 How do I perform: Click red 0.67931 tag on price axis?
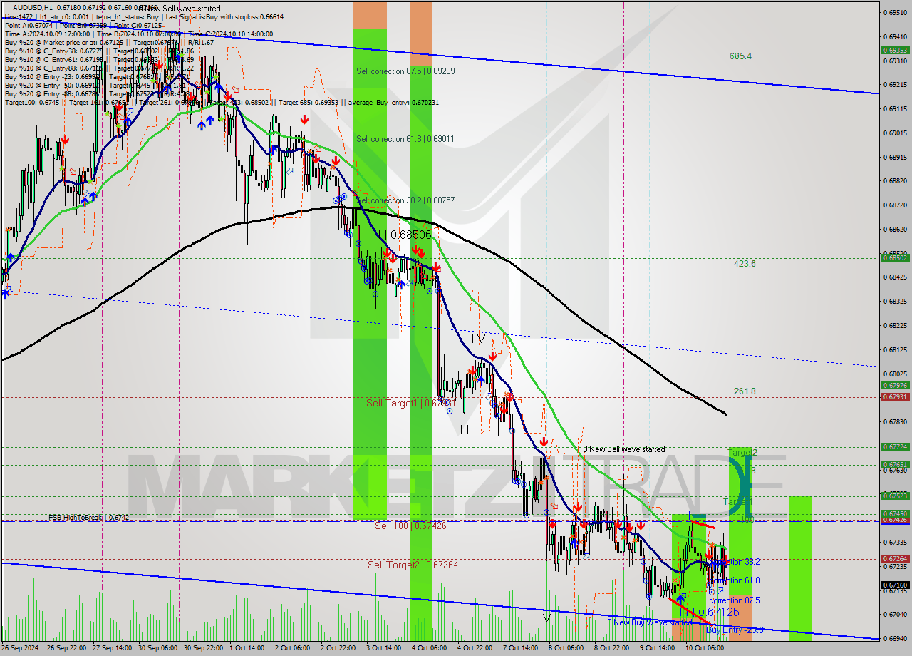(895, 396)
